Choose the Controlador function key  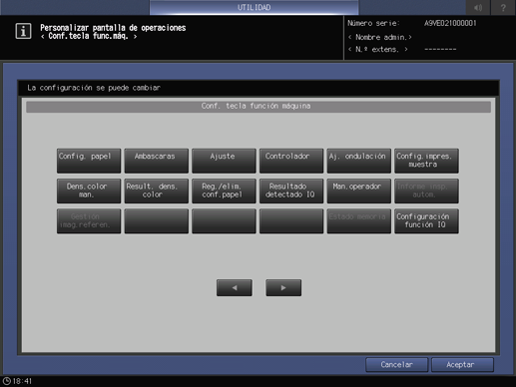(x=291, y=161)
